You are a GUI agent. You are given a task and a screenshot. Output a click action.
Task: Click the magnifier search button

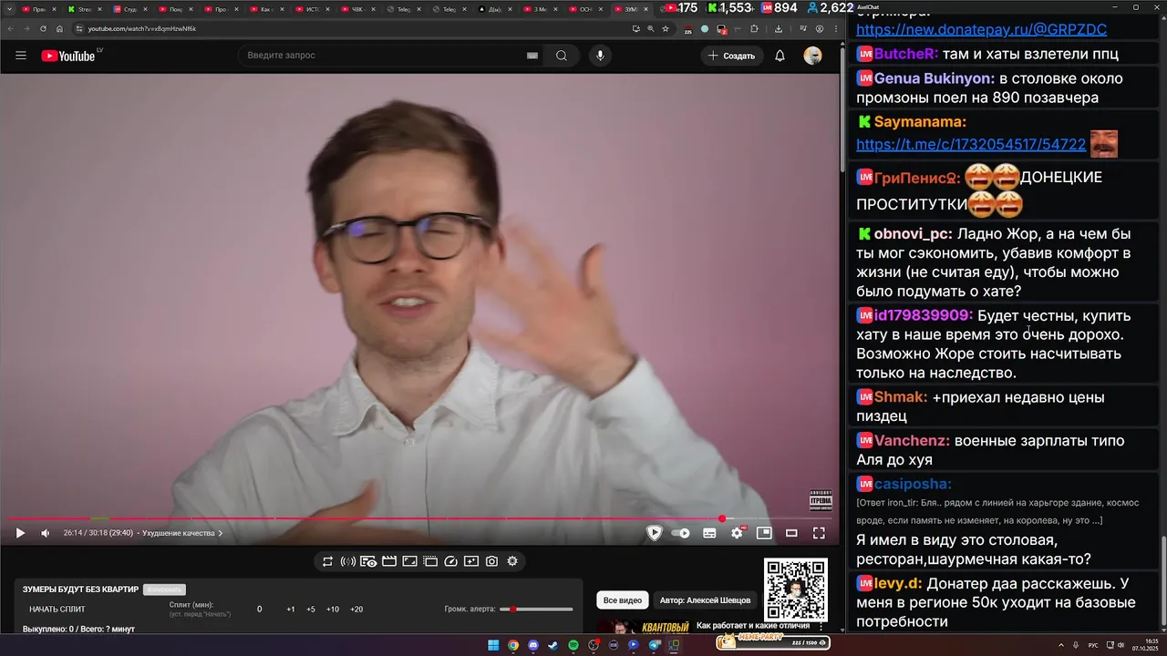coord(562,56)
